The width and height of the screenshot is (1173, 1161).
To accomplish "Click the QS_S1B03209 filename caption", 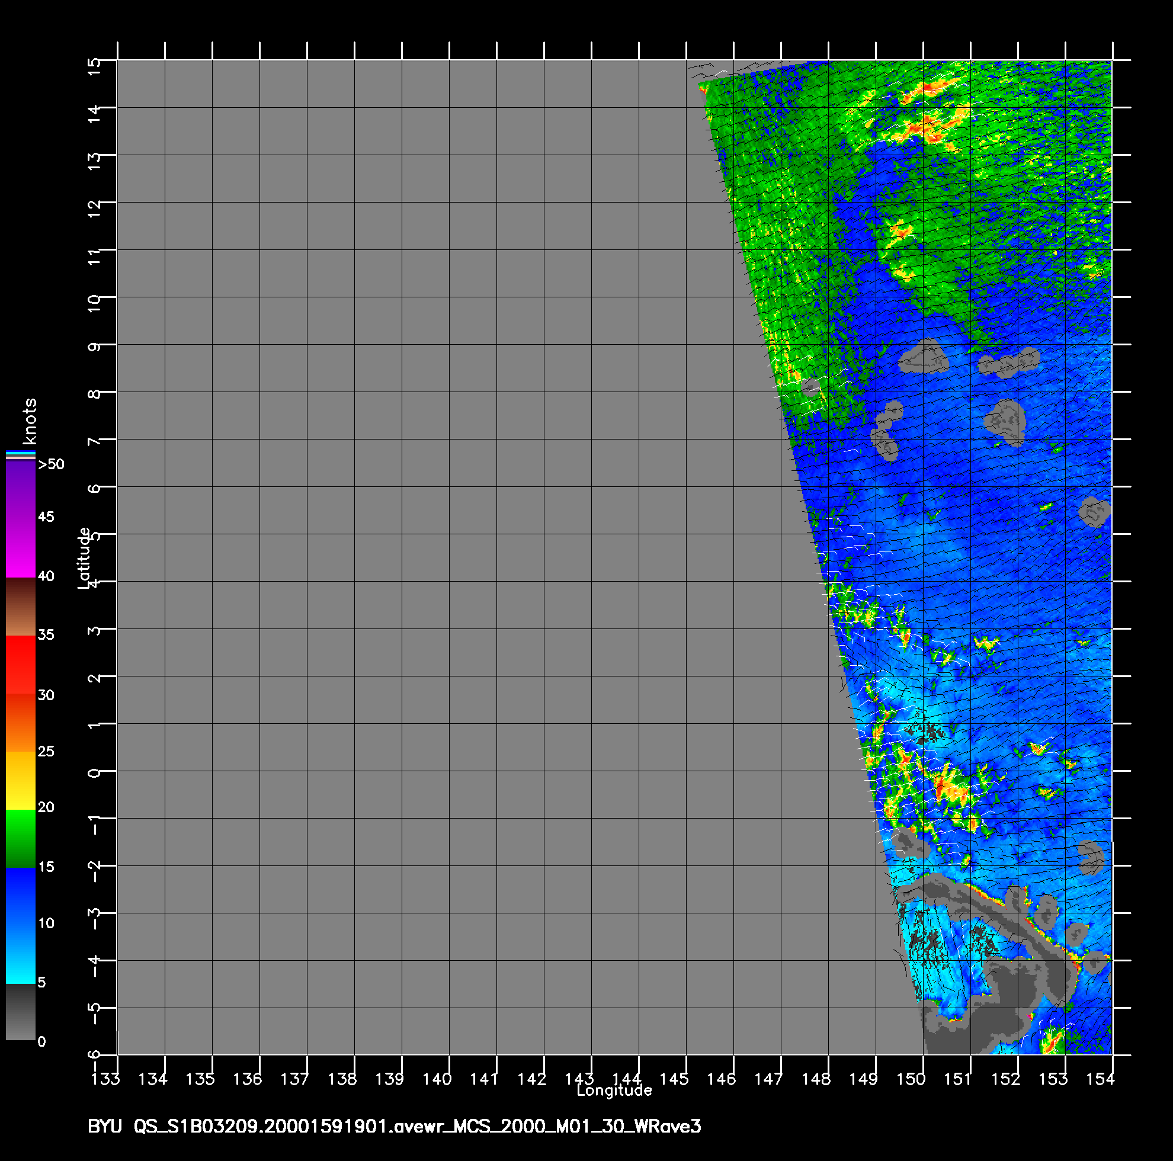I will coord(417,1127).
